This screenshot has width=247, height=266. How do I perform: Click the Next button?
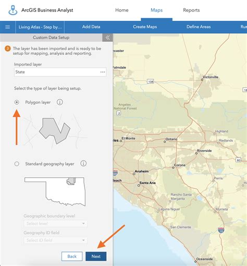click(x=96, y=256)
